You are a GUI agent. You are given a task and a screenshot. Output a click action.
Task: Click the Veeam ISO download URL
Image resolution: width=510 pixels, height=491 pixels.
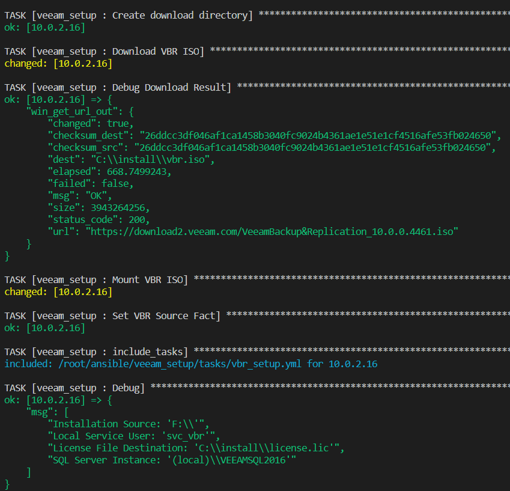coord(273,231)
